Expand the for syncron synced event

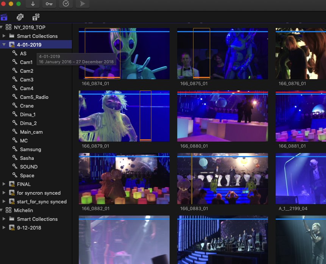(x=4, y=193)
